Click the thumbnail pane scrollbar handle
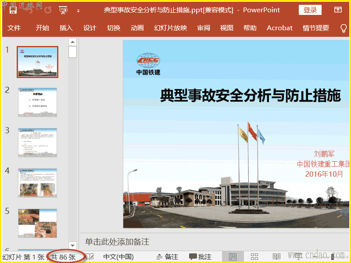 tap(72, 52)
